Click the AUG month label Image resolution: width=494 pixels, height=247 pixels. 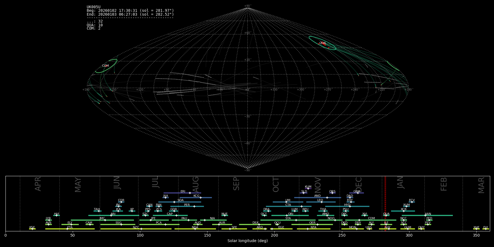(196, 184)
